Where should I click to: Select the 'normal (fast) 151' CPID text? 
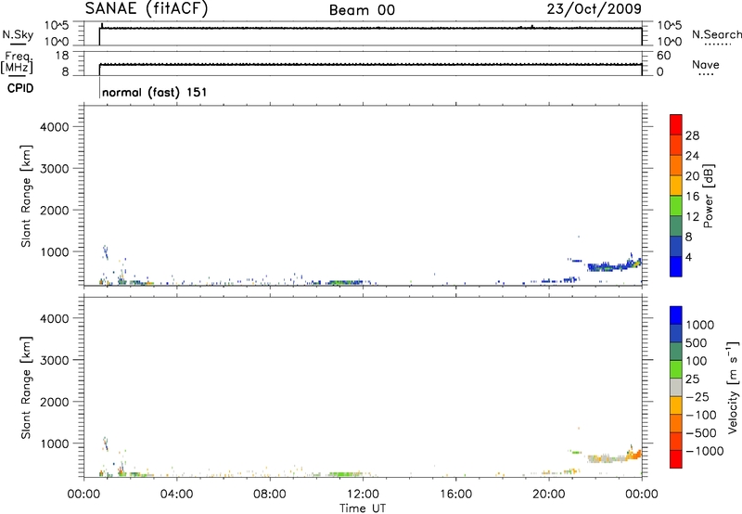pyautogui.click(x=155, y=92)
